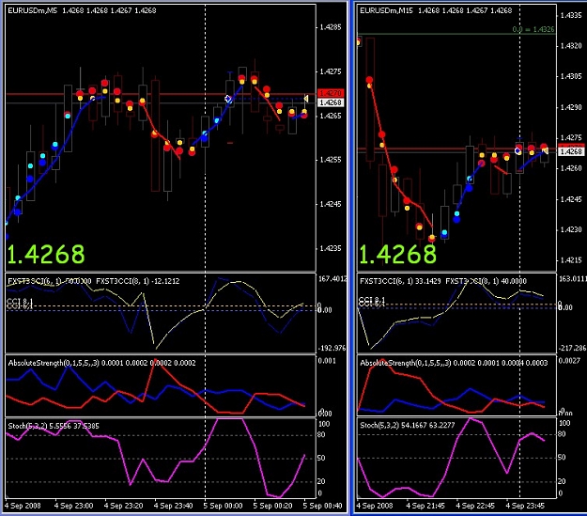This screenshot has height=516, width=587.
Task: Click the large green 1.4268 in M5 chart
Action: point(46,254)
